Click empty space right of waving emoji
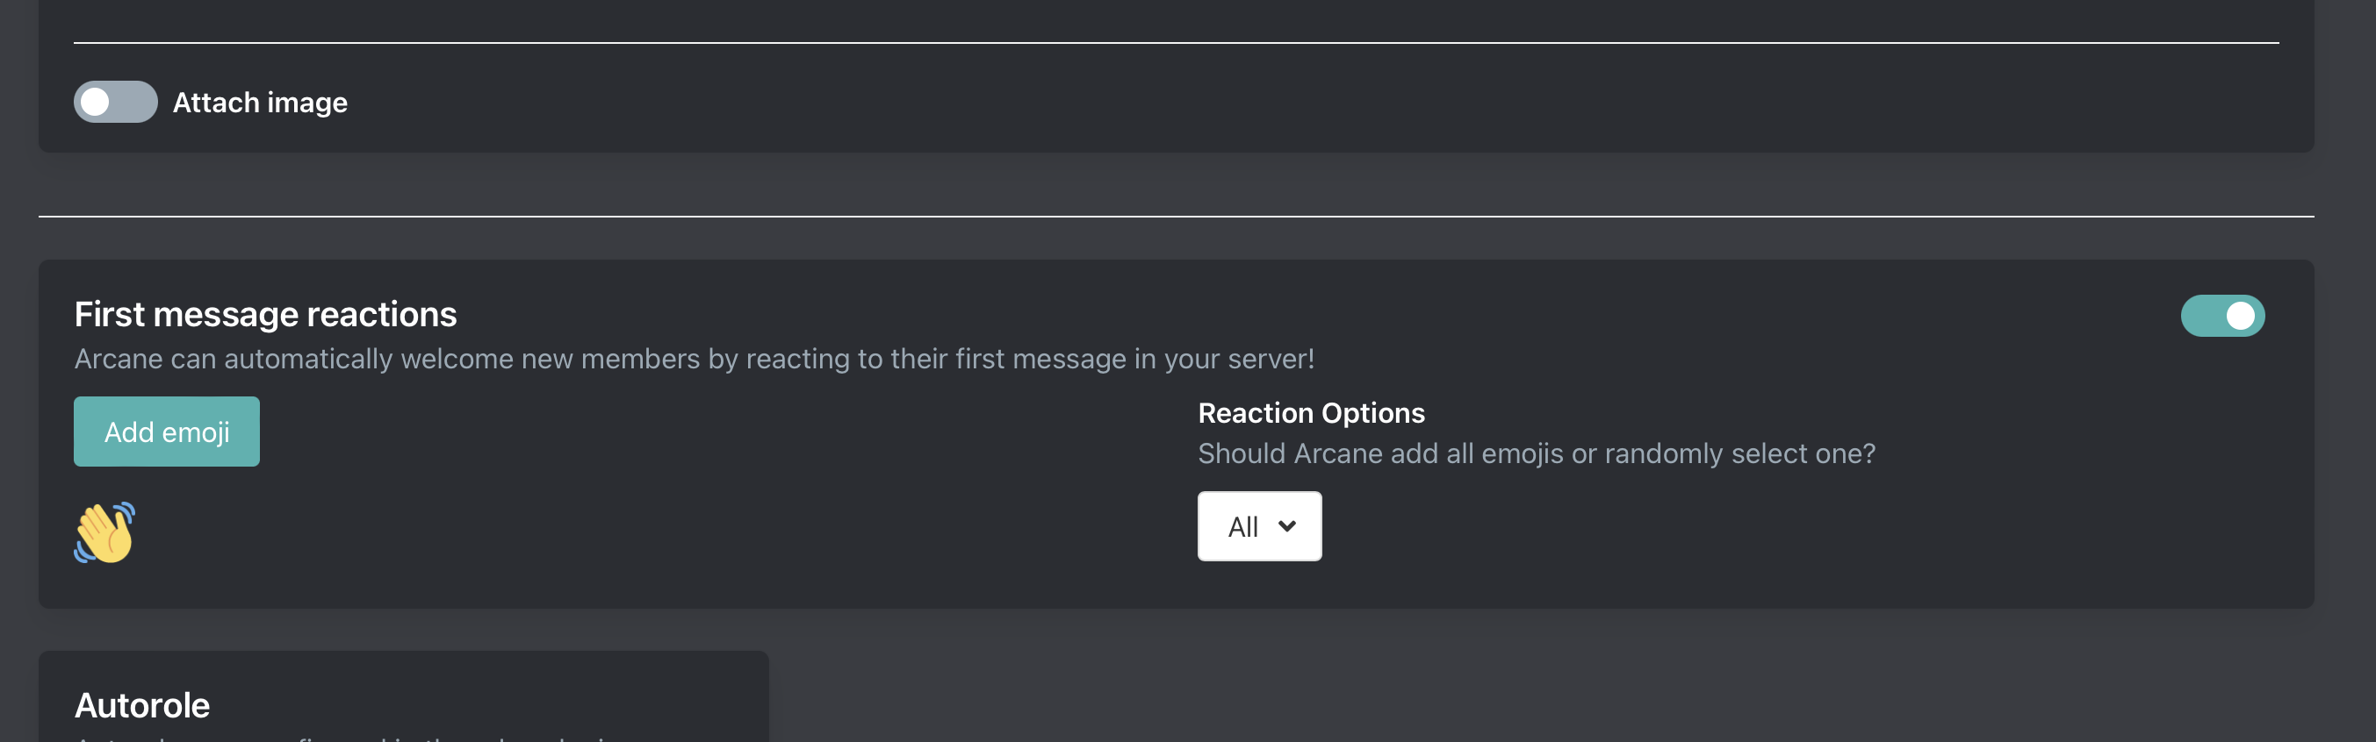 (x=553, y=535)
